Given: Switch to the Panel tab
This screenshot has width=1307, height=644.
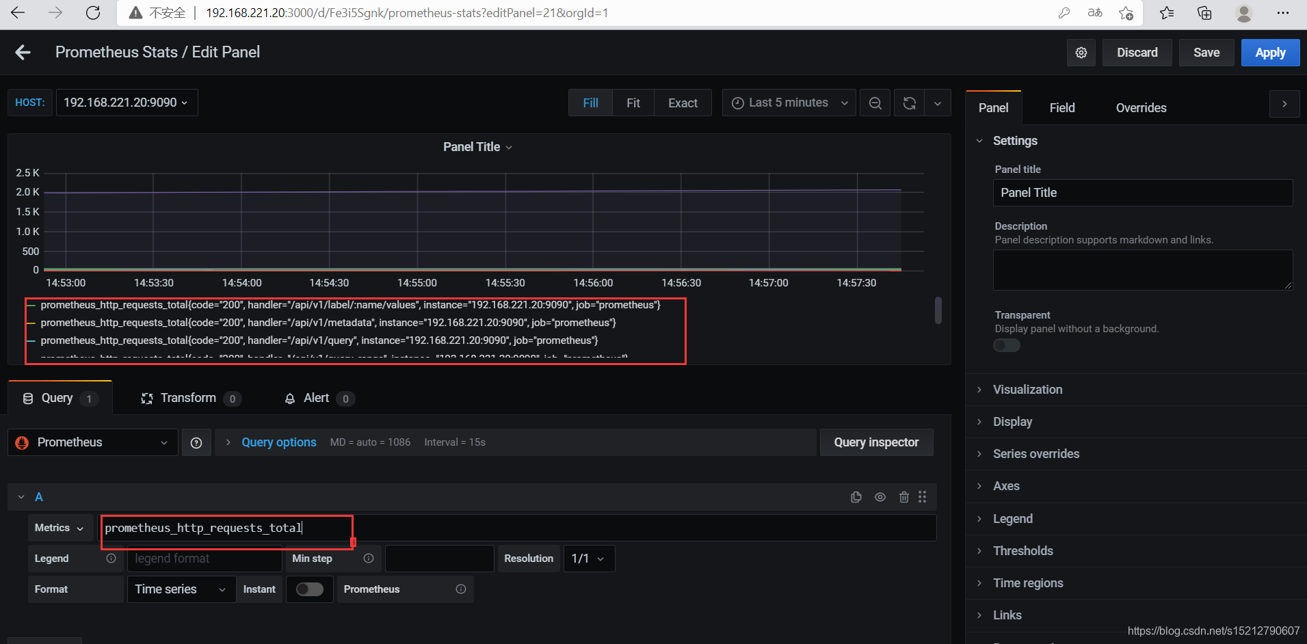Looking at the screenshot, I should point(993,108).
